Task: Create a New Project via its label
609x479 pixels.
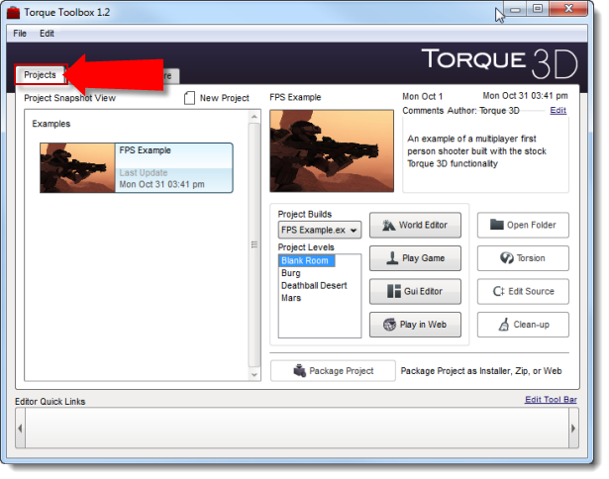Action: pos(224,98)
